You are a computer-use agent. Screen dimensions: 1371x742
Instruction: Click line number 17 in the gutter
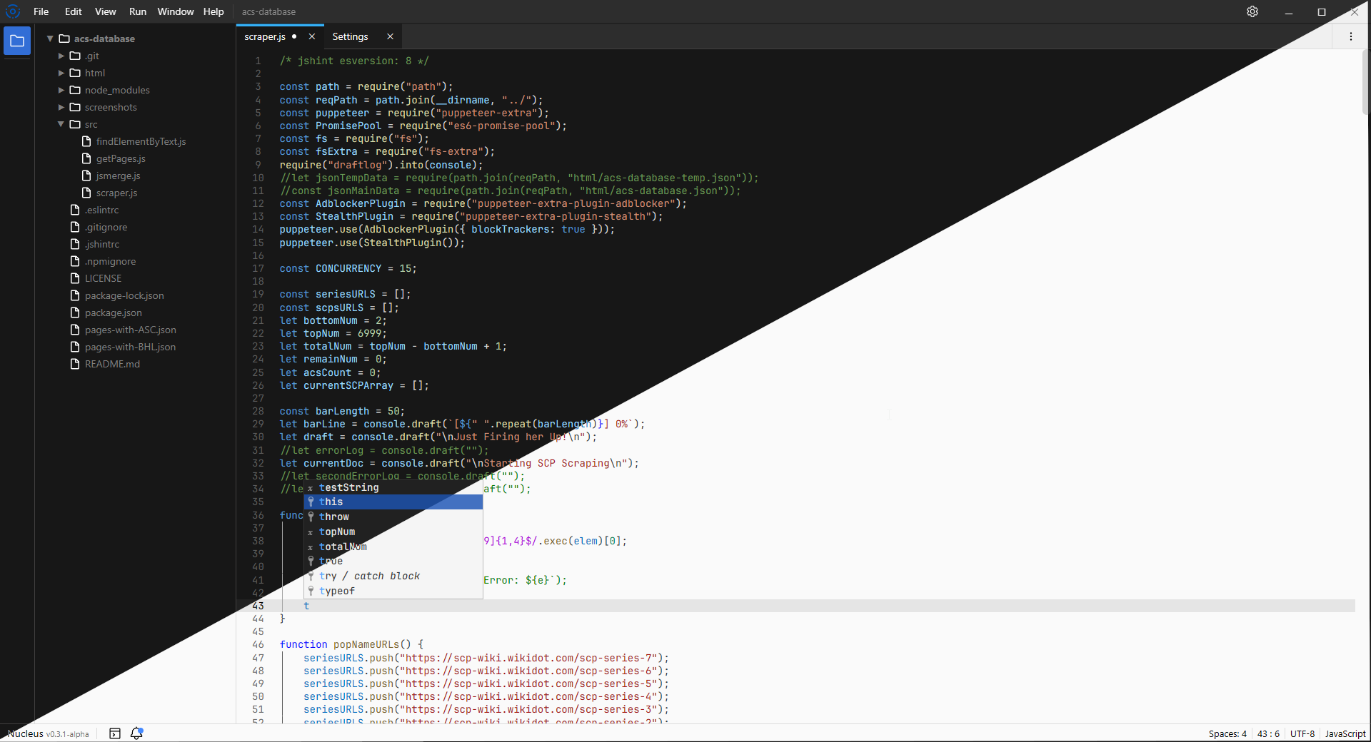[x=258, y=268]
